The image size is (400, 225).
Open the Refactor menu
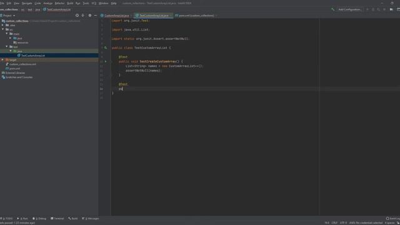[x=60, y=3]
